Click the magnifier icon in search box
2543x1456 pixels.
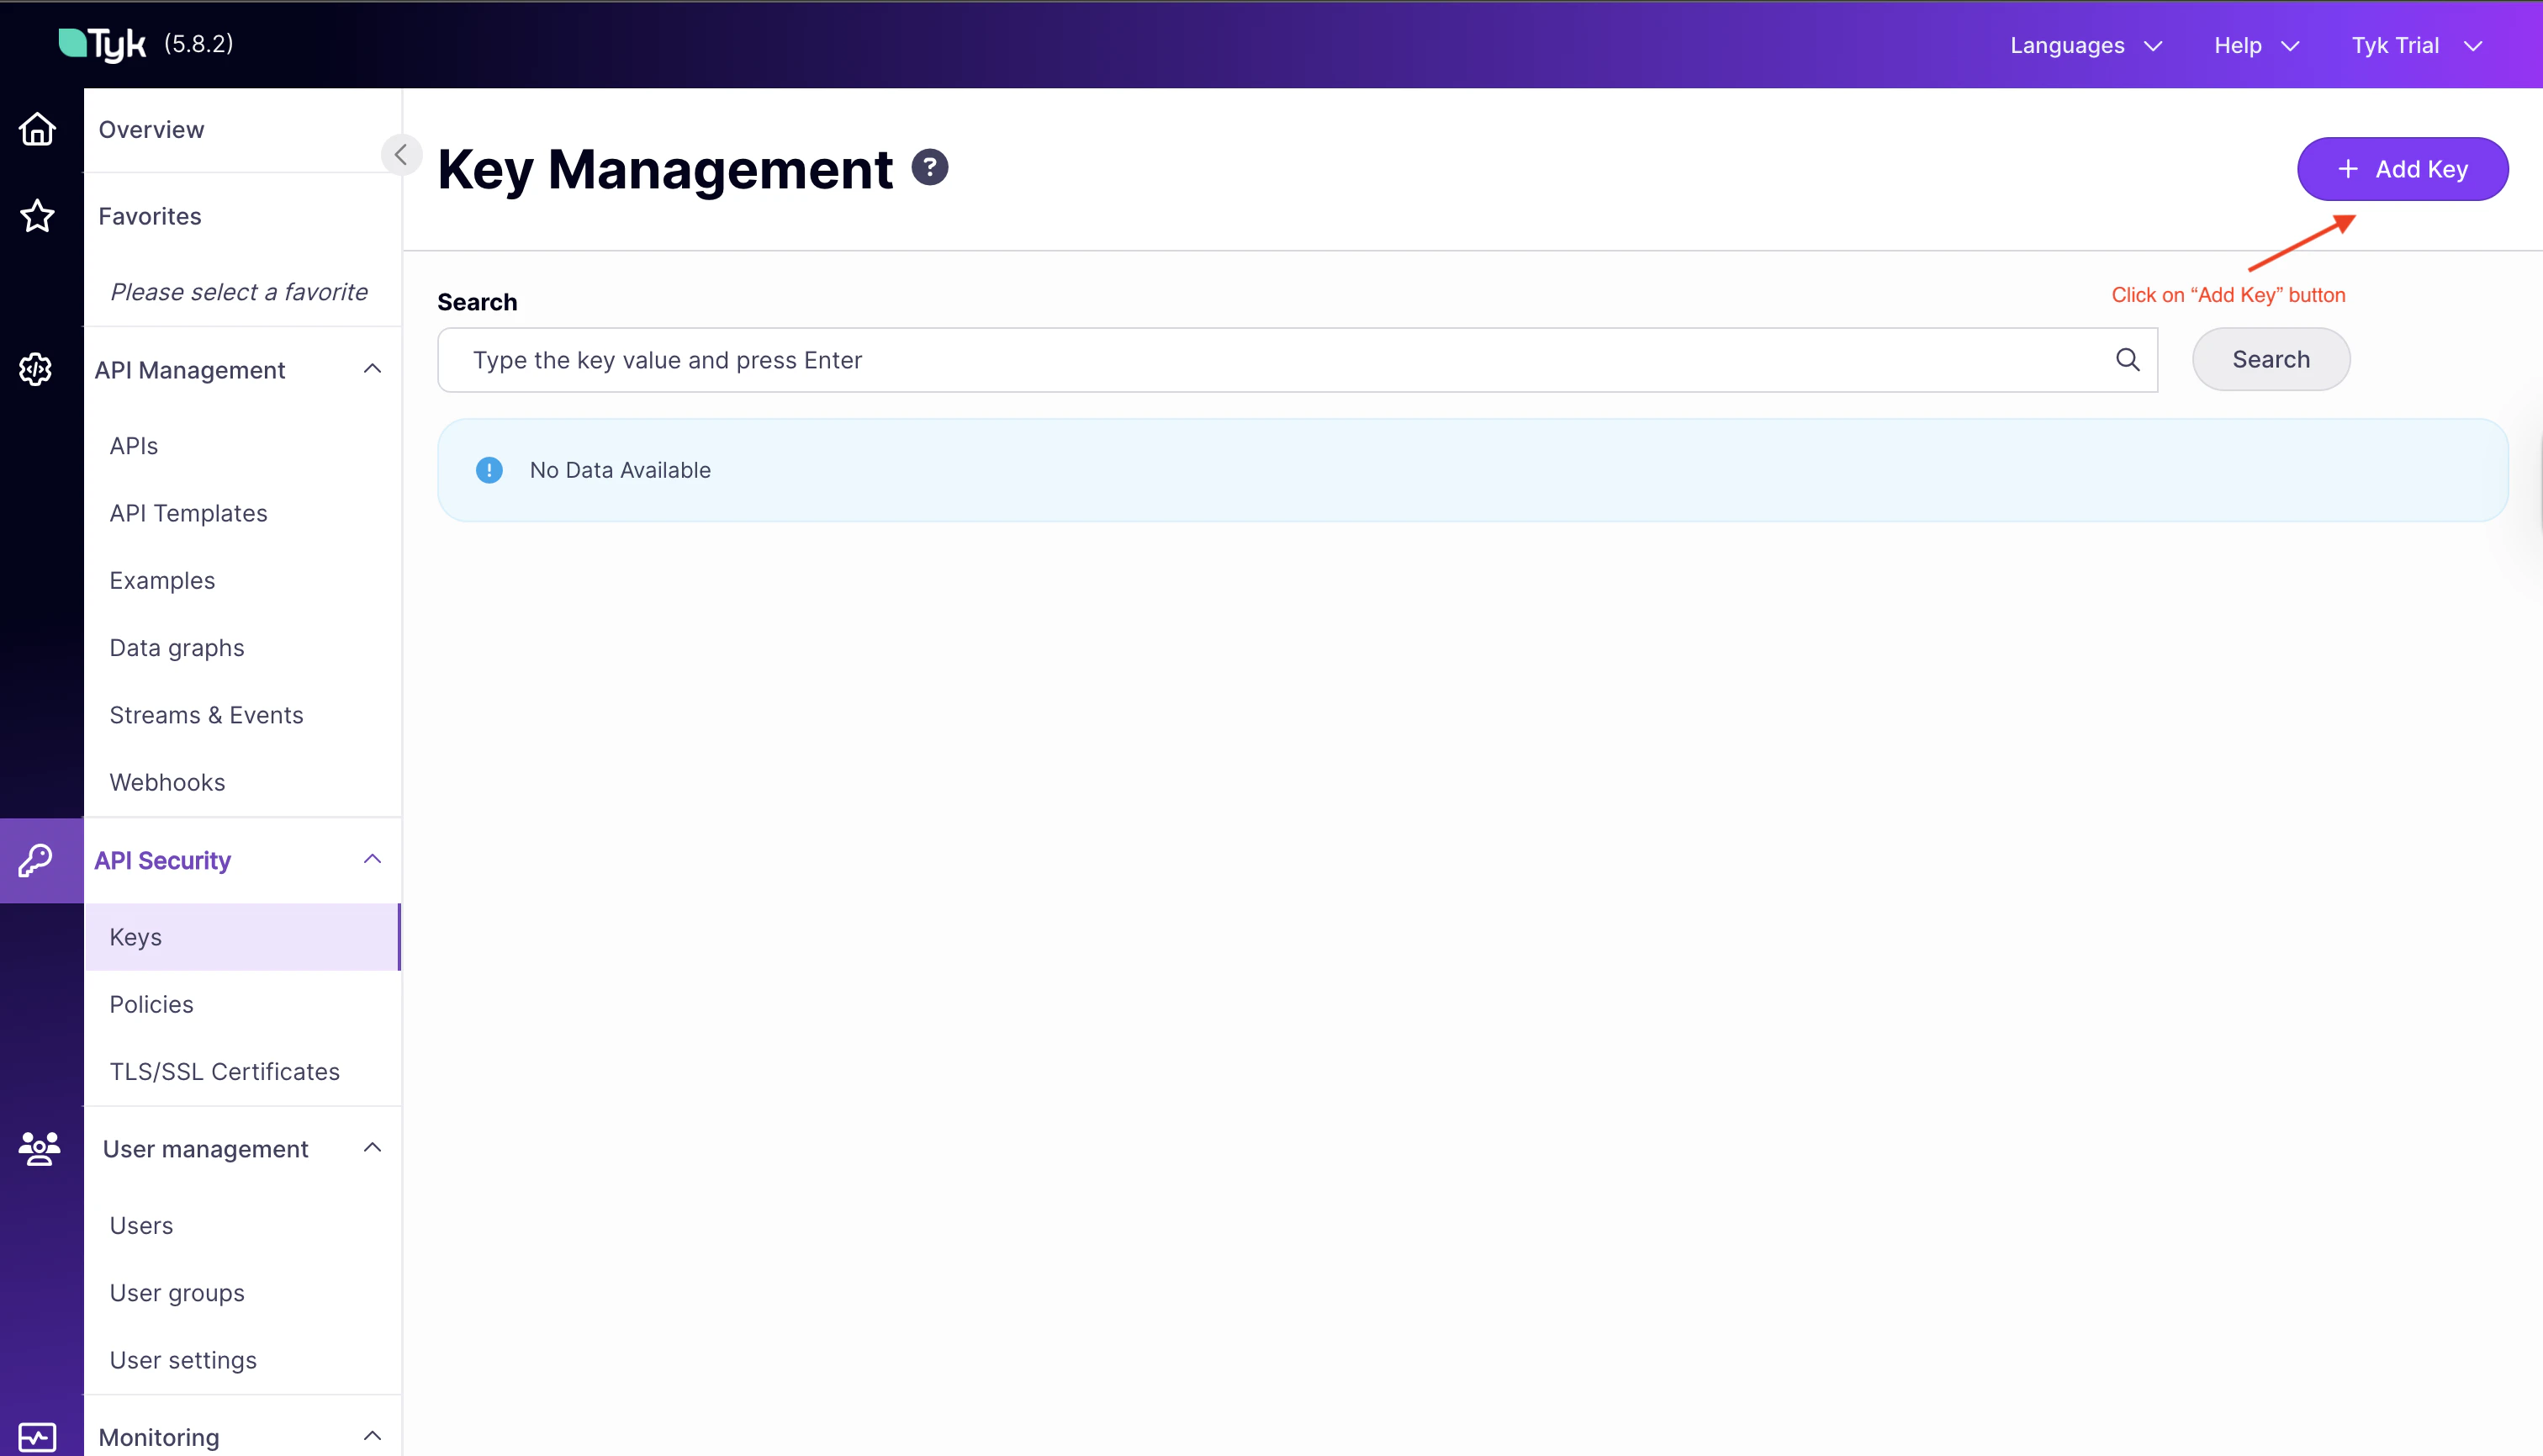click(x=2128, y=360)
